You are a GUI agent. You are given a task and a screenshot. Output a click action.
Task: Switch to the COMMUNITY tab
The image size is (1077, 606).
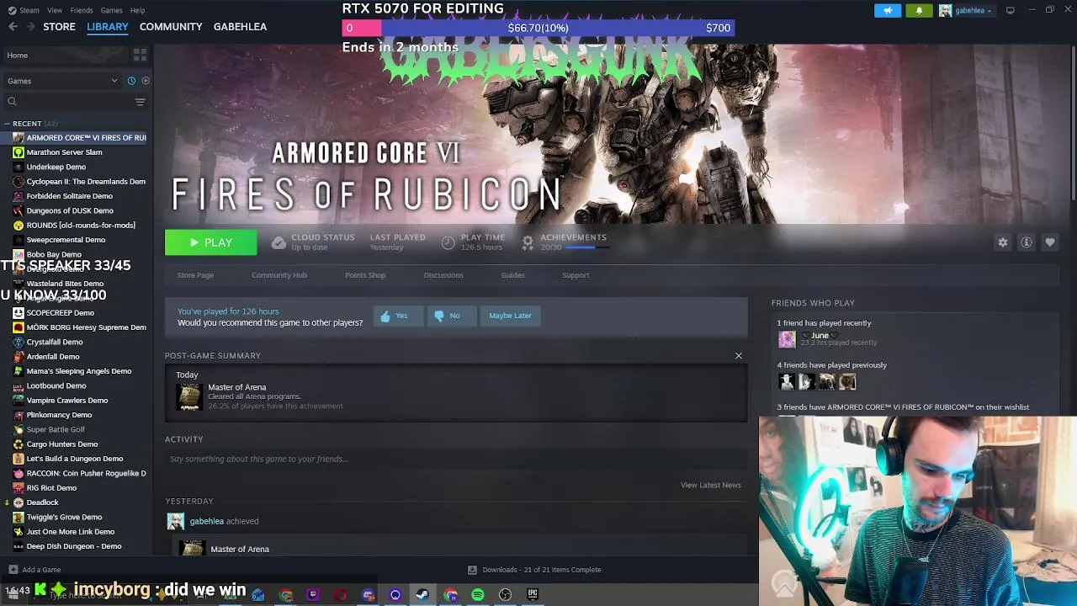171,27
